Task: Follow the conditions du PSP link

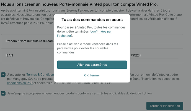Action: [20, 83]
